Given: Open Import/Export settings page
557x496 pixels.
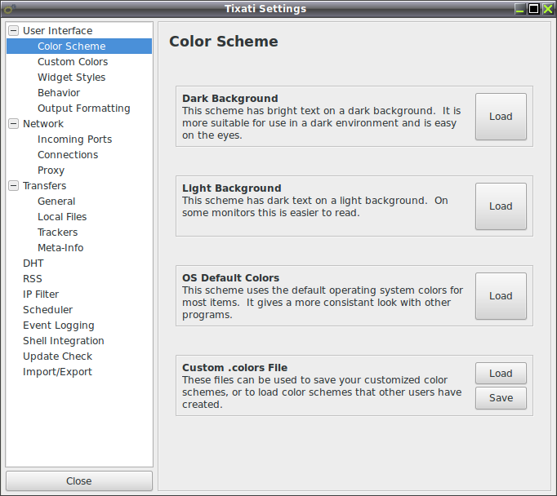Looking at the screenshot, I should 57,372.
